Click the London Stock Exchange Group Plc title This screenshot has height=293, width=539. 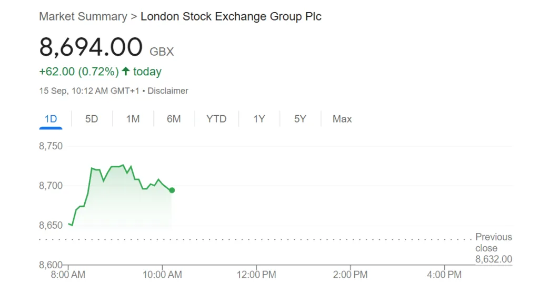231,16
